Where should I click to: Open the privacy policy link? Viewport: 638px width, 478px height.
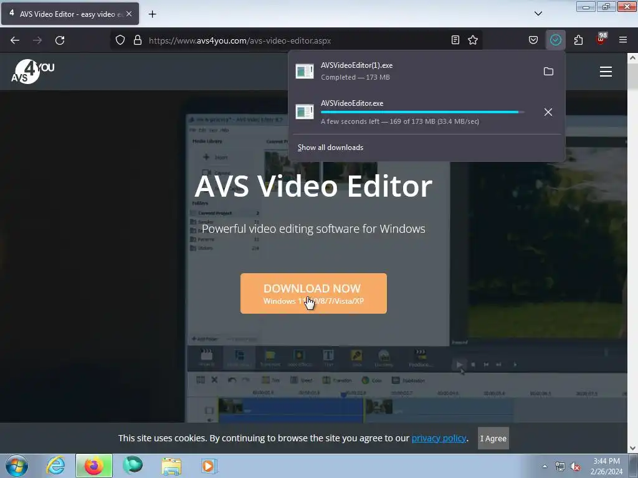pyautogui.click(x=439, y=438)
